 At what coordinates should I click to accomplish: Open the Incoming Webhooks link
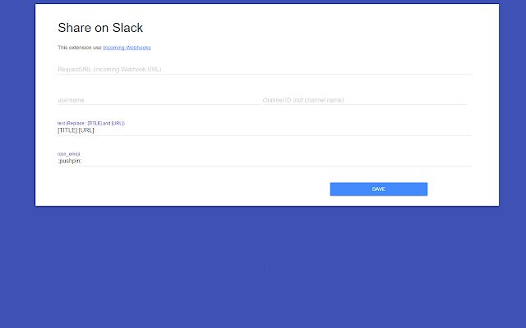[x=127, y=48]
